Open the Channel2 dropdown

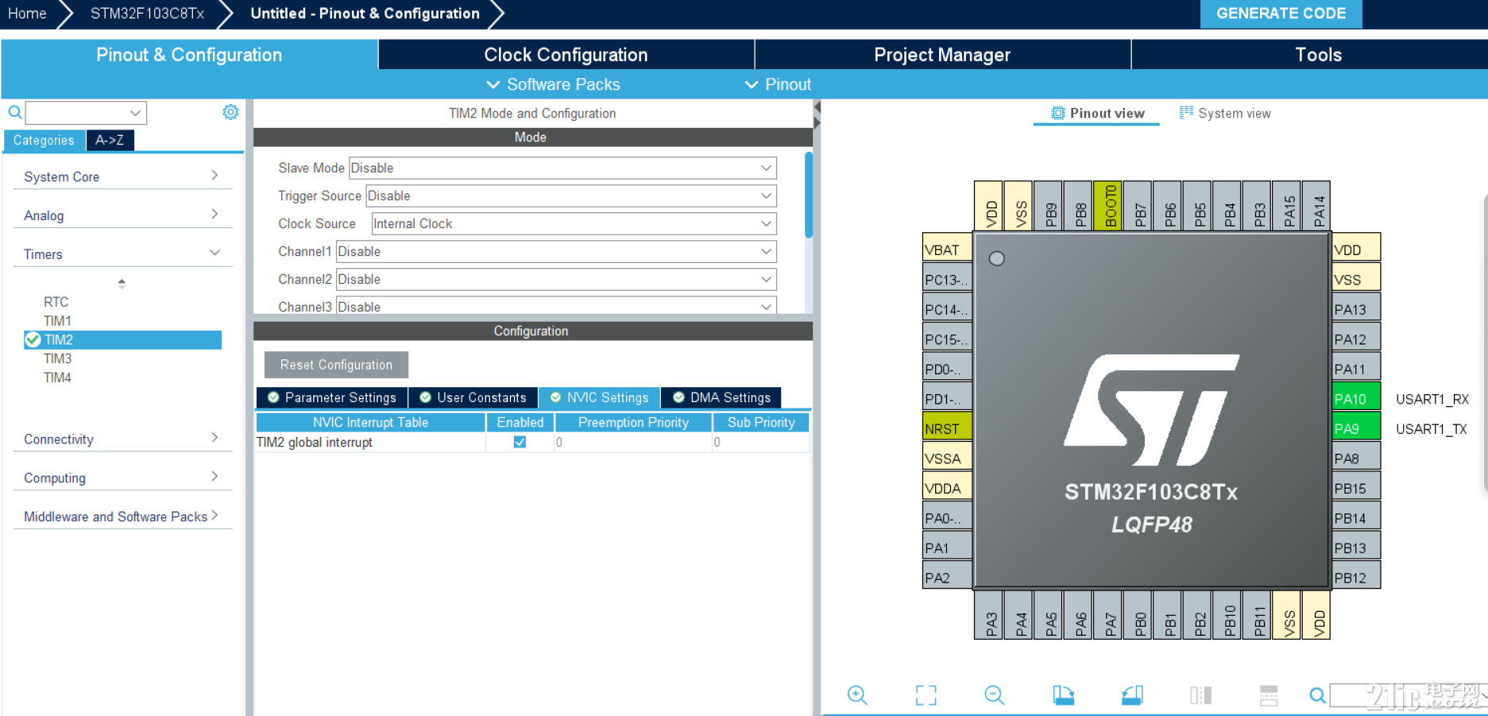(x=556, y=279)
